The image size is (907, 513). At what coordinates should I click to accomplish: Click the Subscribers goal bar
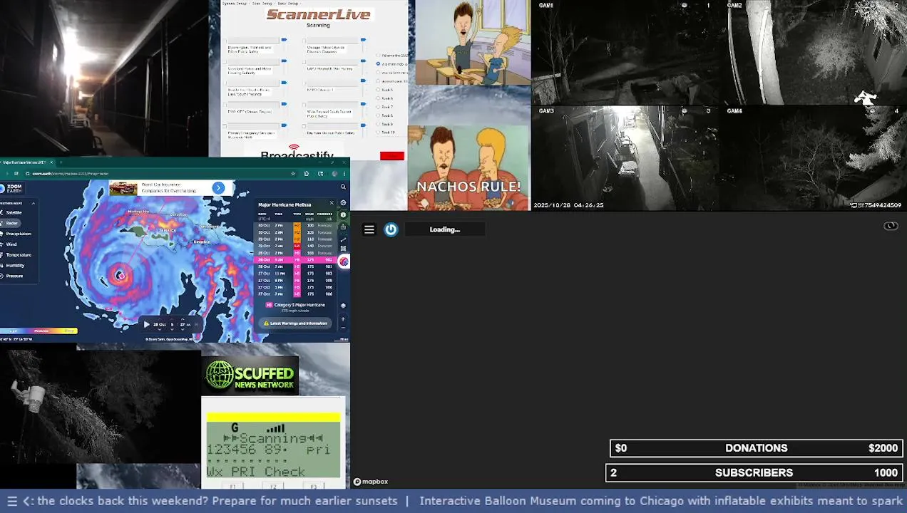tap(754, 472)
